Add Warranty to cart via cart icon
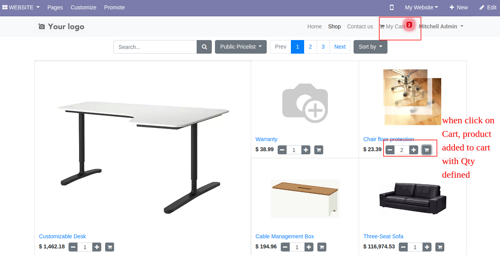 tap(319, 150)
